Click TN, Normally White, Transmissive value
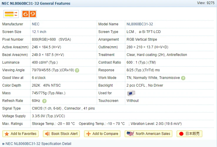Screen dimensions: 217x147 153,78
